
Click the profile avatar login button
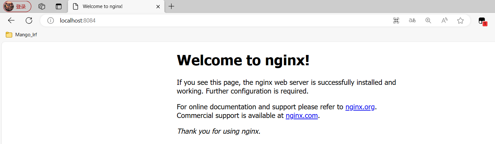point(17,6)
